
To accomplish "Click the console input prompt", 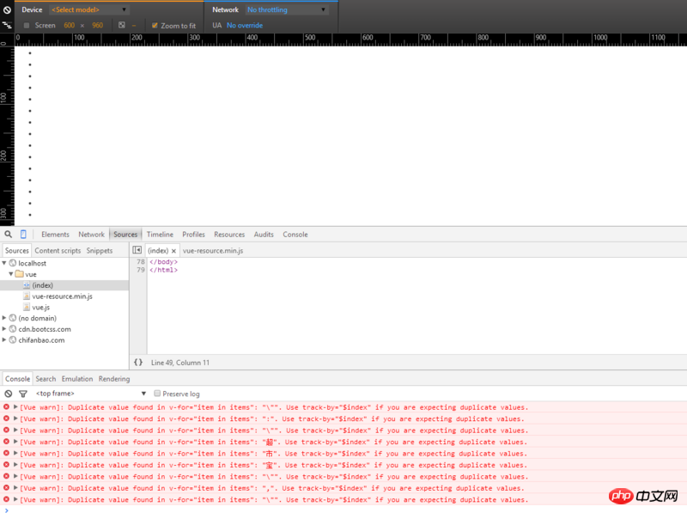I will [343, 510].
